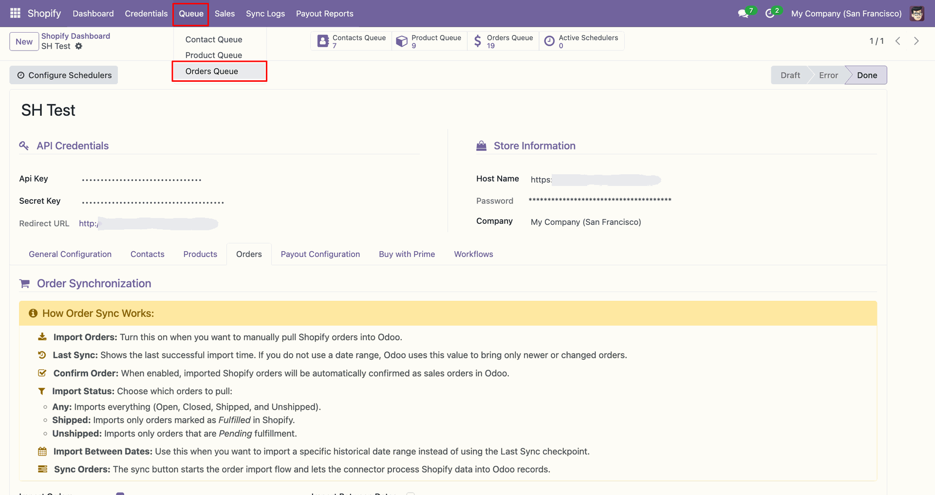Viewport: 935px width, 495px height.
Task: Switch to Orders tab
Action: [x=249, y=254]
